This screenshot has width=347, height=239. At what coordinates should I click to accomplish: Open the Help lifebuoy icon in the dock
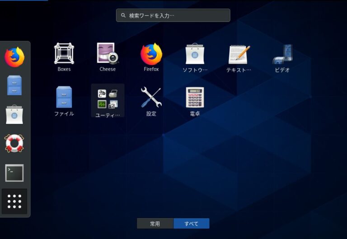14,143
